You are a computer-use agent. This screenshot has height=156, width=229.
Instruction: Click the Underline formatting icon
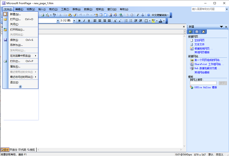(89, 21)
